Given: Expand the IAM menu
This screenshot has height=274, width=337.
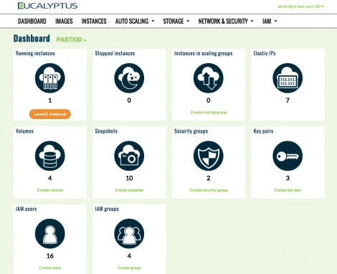Looking at the screenshot, I should click(x=270, y=21).
